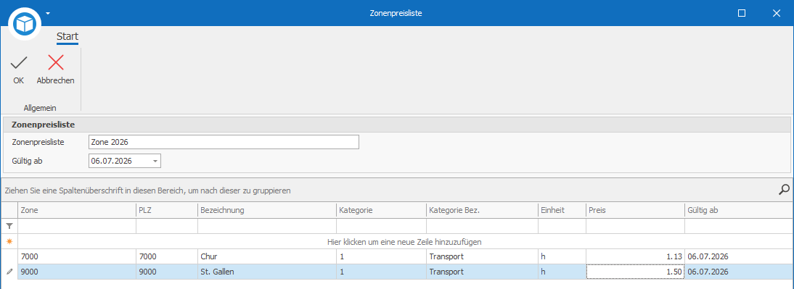Viewport: 794px width, 289px height.
Task: Click the new row asterisk icon
Action: 9,241
